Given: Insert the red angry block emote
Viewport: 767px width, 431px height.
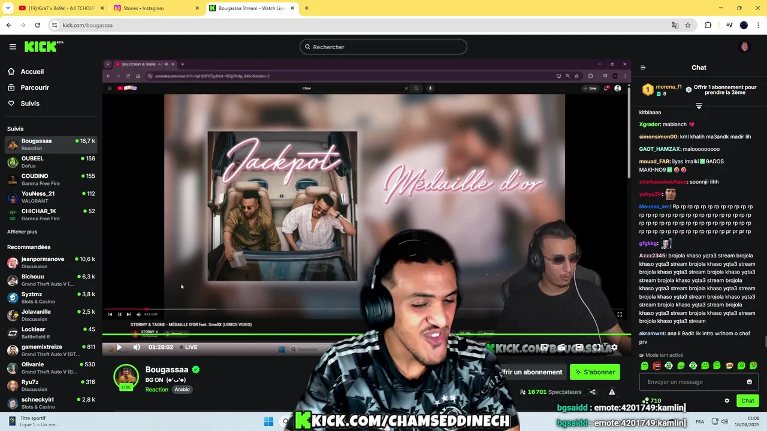Looking at the screenshot, I should (657, 366).
